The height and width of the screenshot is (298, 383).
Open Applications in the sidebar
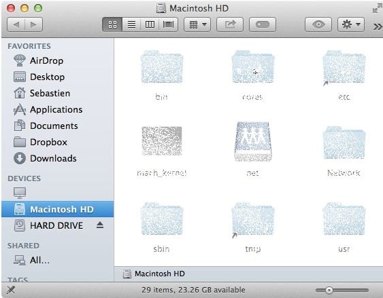point(57,109)
